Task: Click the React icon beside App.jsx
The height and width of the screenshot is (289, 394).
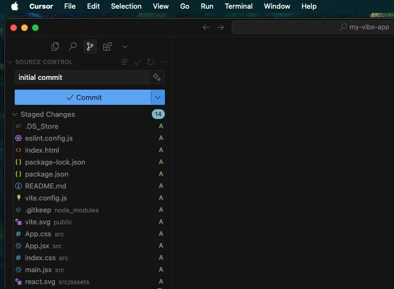Action: [x=19, y=246]
